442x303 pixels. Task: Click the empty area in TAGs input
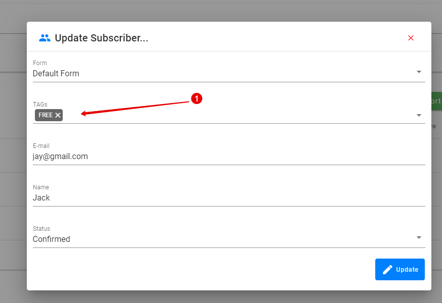click(x=239, y=115)
